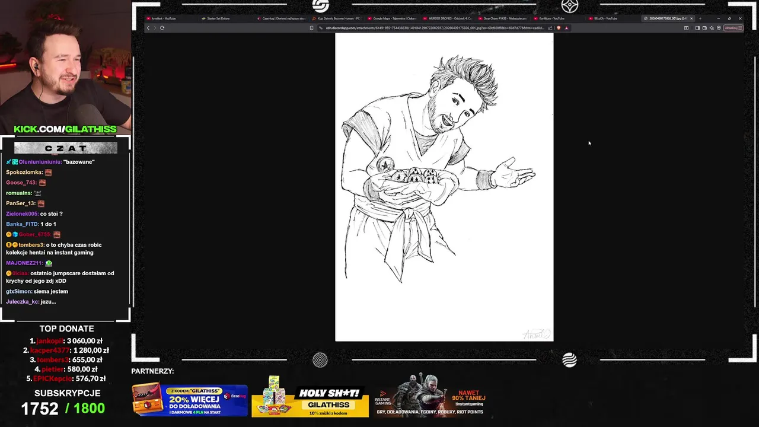The height and width of the screenshot is (427, 759).
Task: Switch to the Starter Set Deluxe tab
Action: pos(226,18)
